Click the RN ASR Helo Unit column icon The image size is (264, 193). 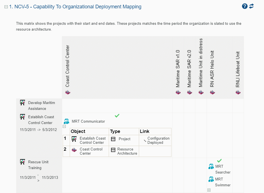[x=212, y=92]
